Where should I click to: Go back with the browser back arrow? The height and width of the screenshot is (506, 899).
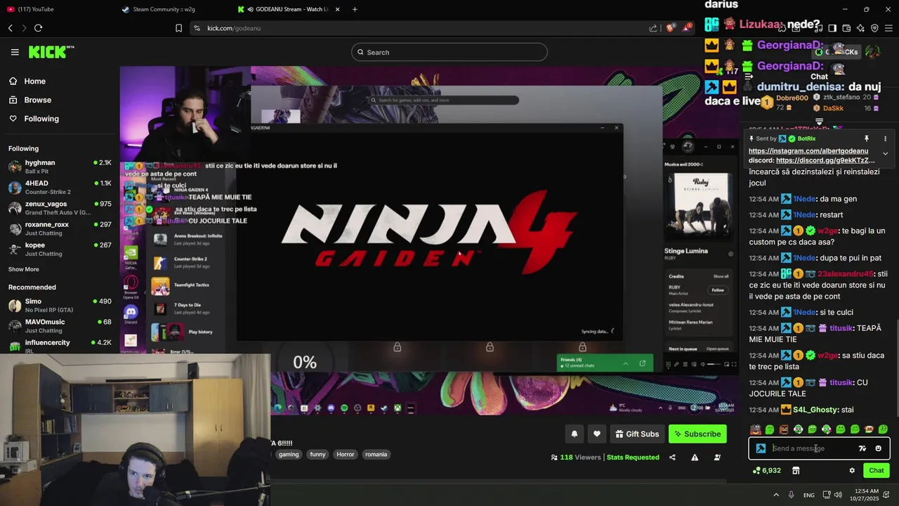pos(11,28)
